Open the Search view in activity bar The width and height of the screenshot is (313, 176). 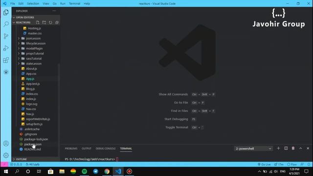[6, 24]
